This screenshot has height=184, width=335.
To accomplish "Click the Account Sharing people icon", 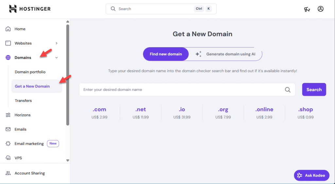I will pos(8,173).
